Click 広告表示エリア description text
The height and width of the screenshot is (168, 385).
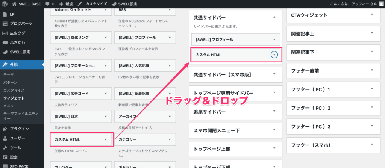pyautogui.click(x=66, y=105)
